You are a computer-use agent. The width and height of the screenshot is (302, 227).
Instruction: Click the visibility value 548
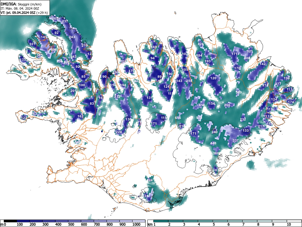(x=78, y=142)
